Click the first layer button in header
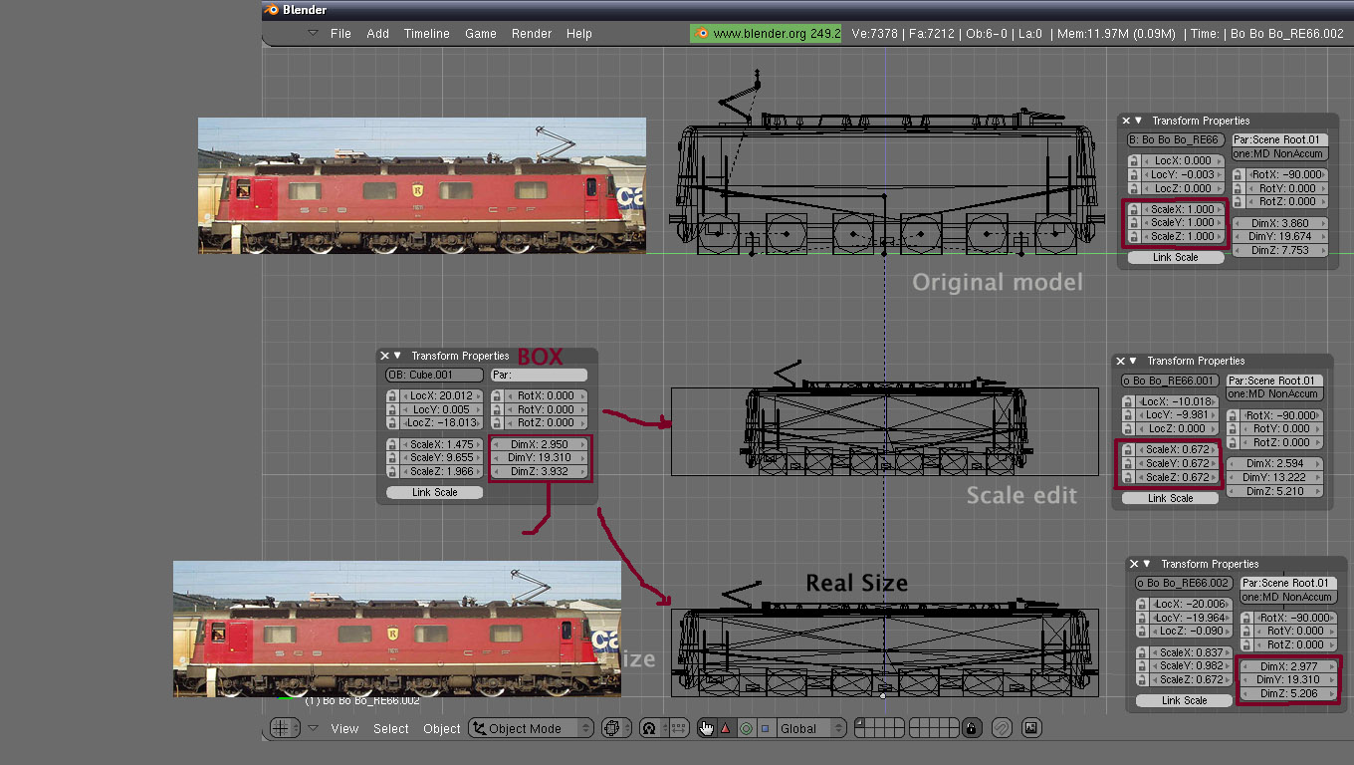 coord(860,724)
